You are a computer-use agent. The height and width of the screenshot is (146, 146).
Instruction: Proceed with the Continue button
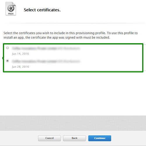point(100,138)
